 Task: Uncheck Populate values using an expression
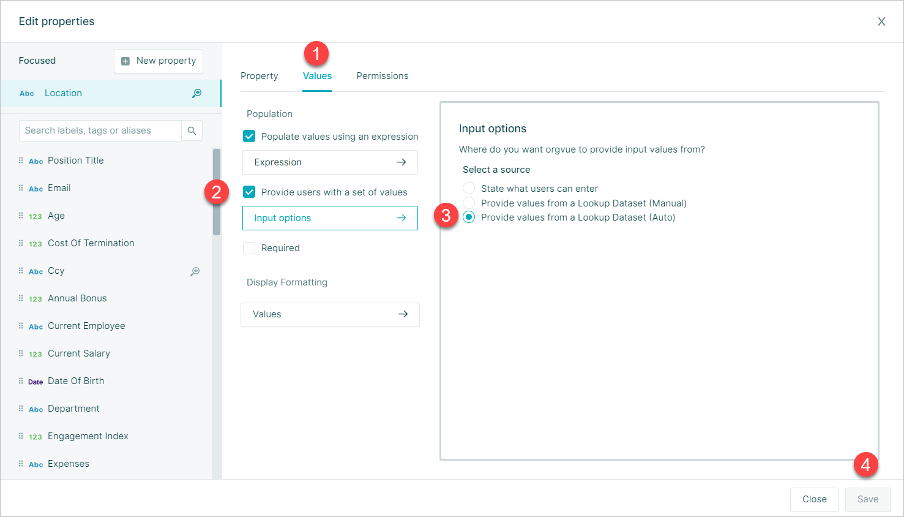click(x=249, y=136)
